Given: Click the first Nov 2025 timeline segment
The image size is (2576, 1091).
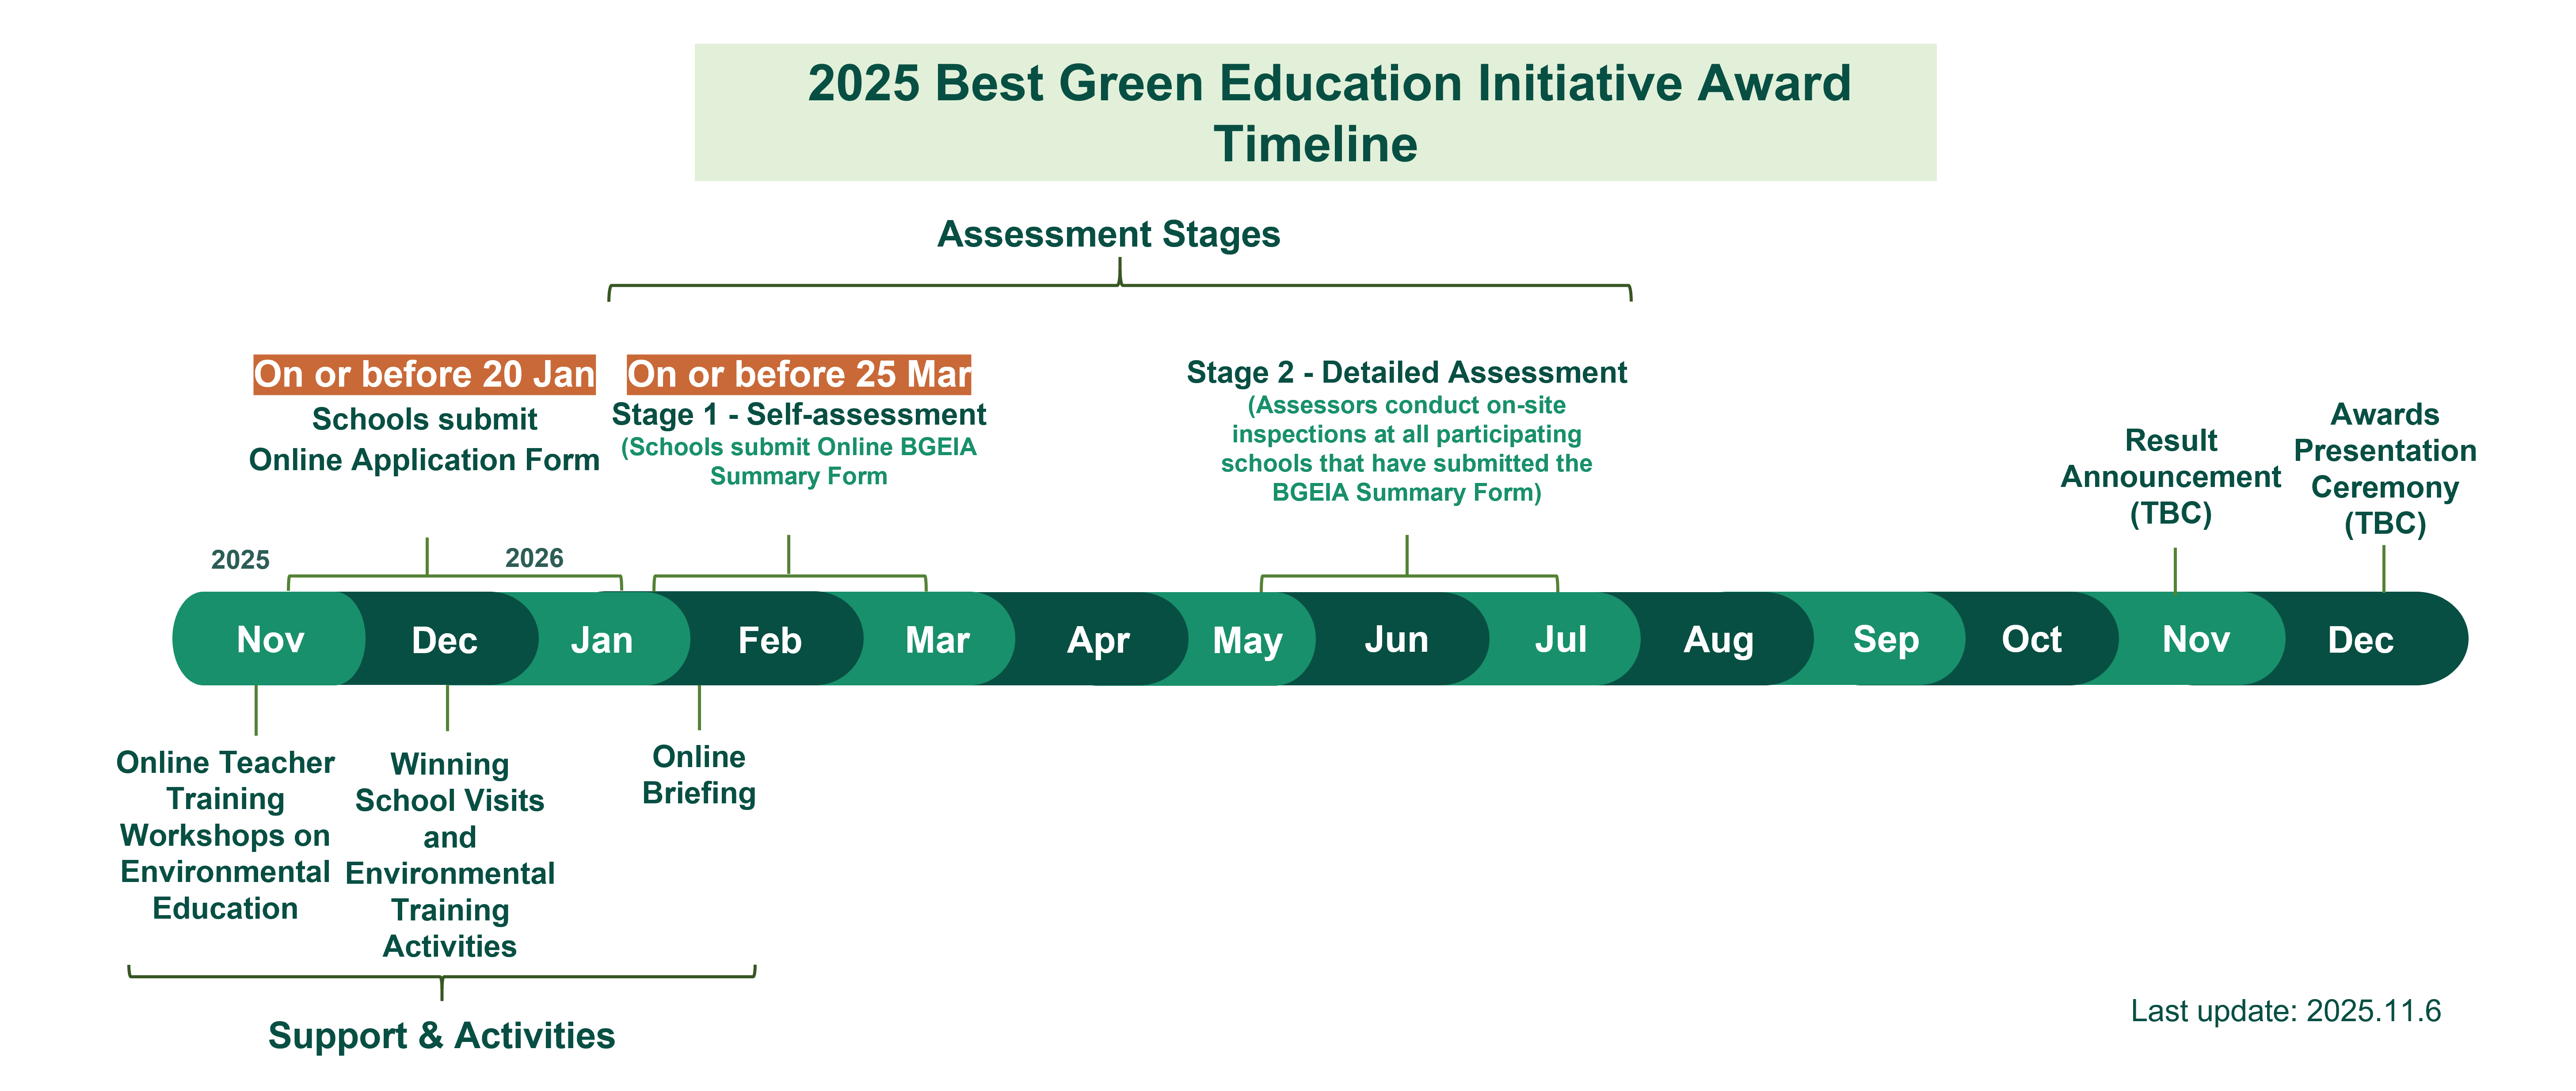Looking at the screenshot, I should click(x=270, y=639).
